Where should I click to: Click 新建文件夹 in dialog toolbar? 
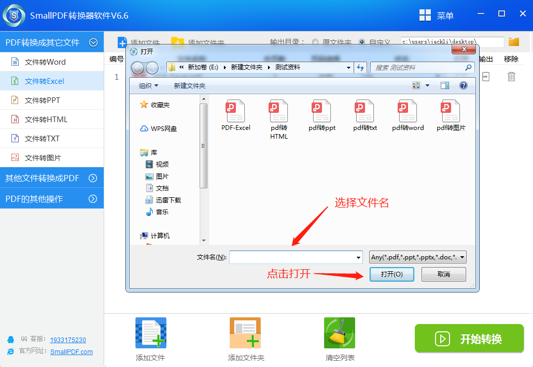click(x=190, y=85)
